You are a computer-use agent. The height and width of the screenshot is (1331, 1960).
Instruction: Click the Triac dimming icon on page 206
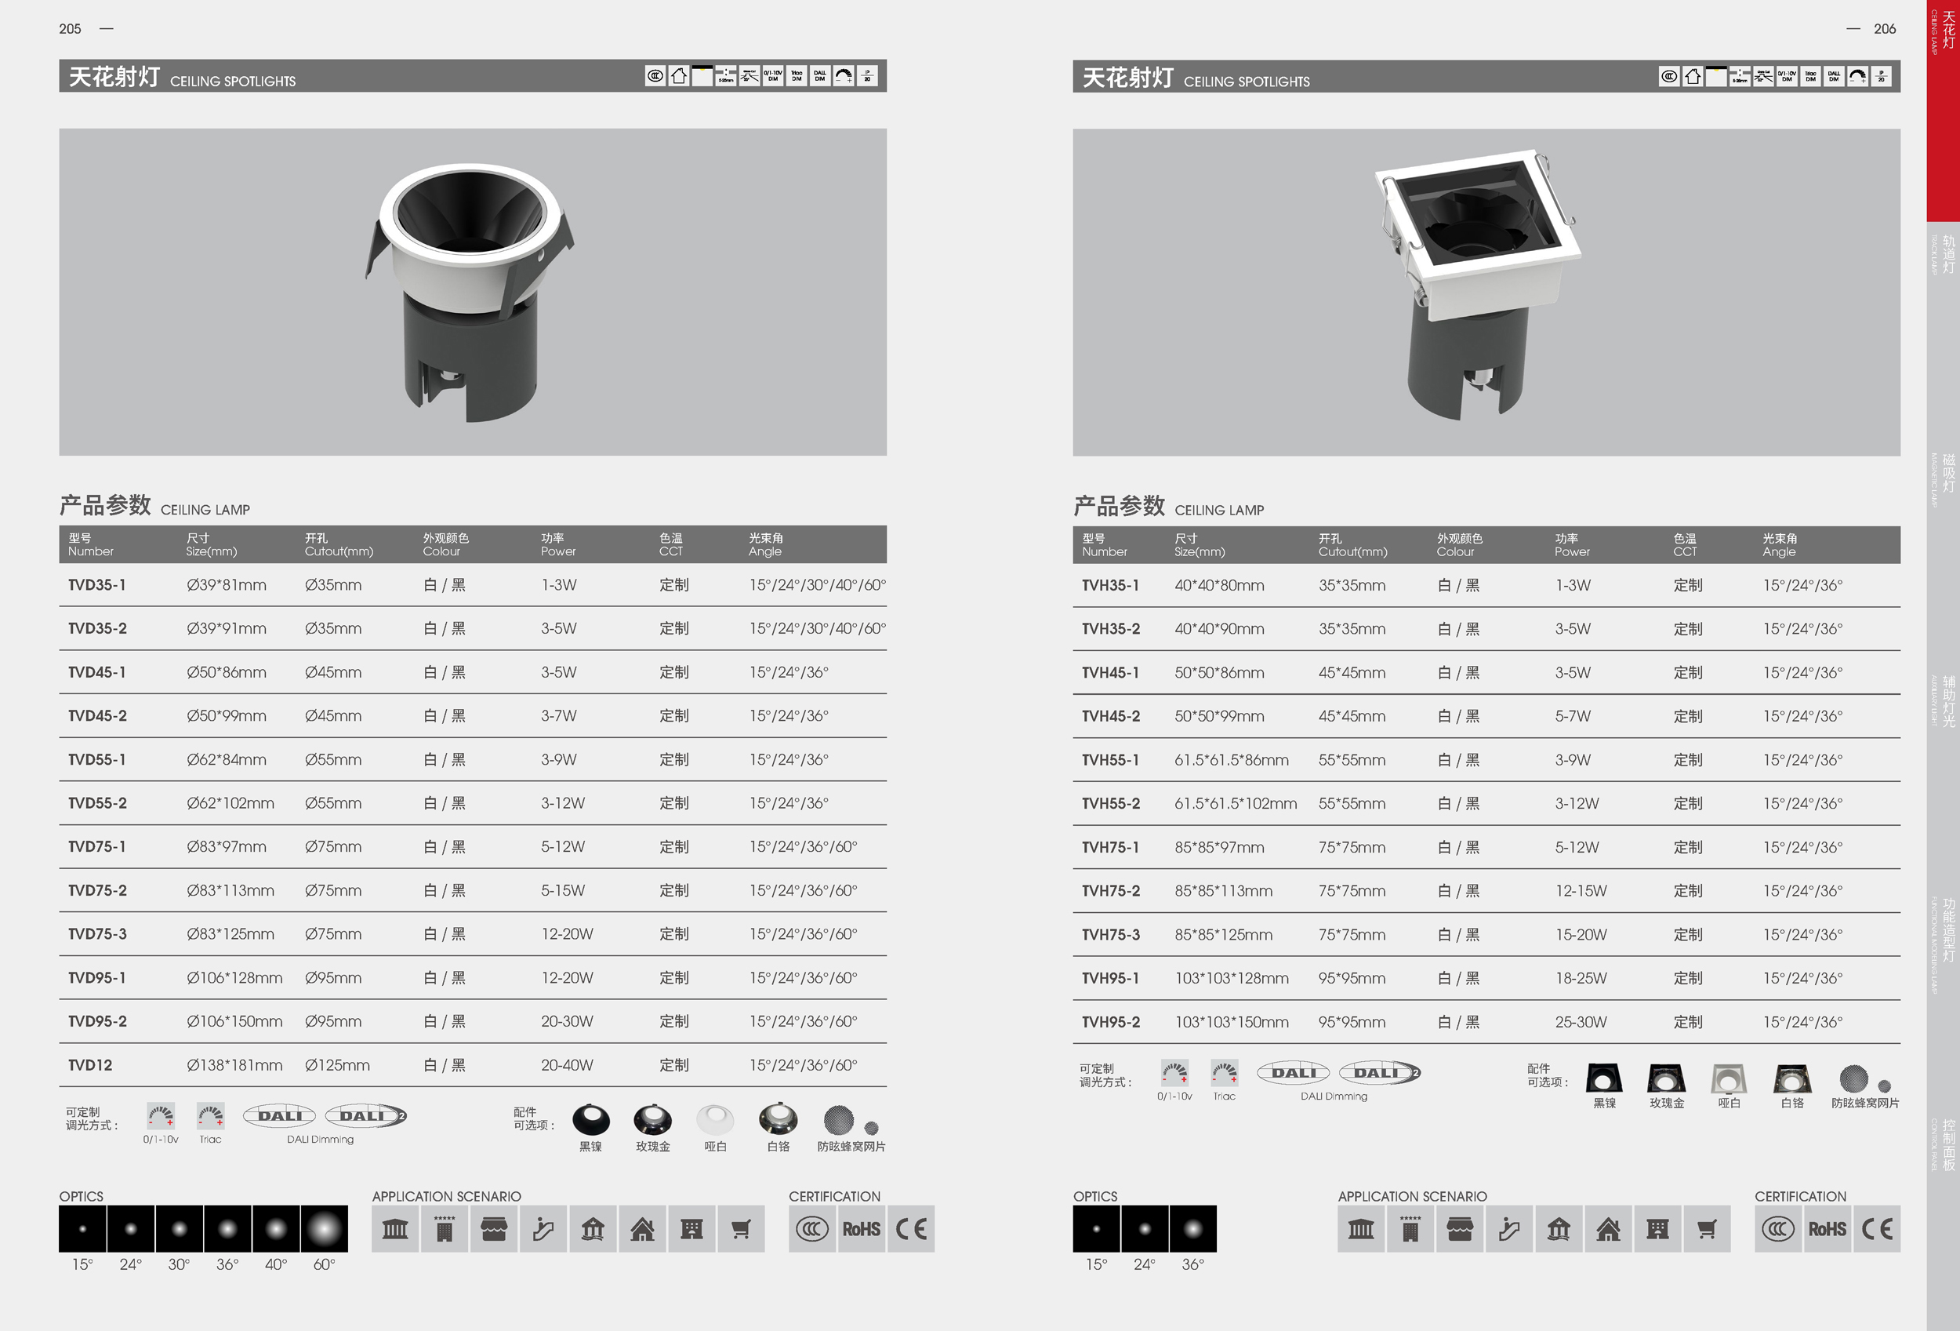click(1225, 1073)
